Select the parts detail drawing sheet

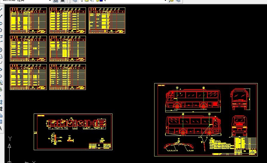(x=73, y=132)
